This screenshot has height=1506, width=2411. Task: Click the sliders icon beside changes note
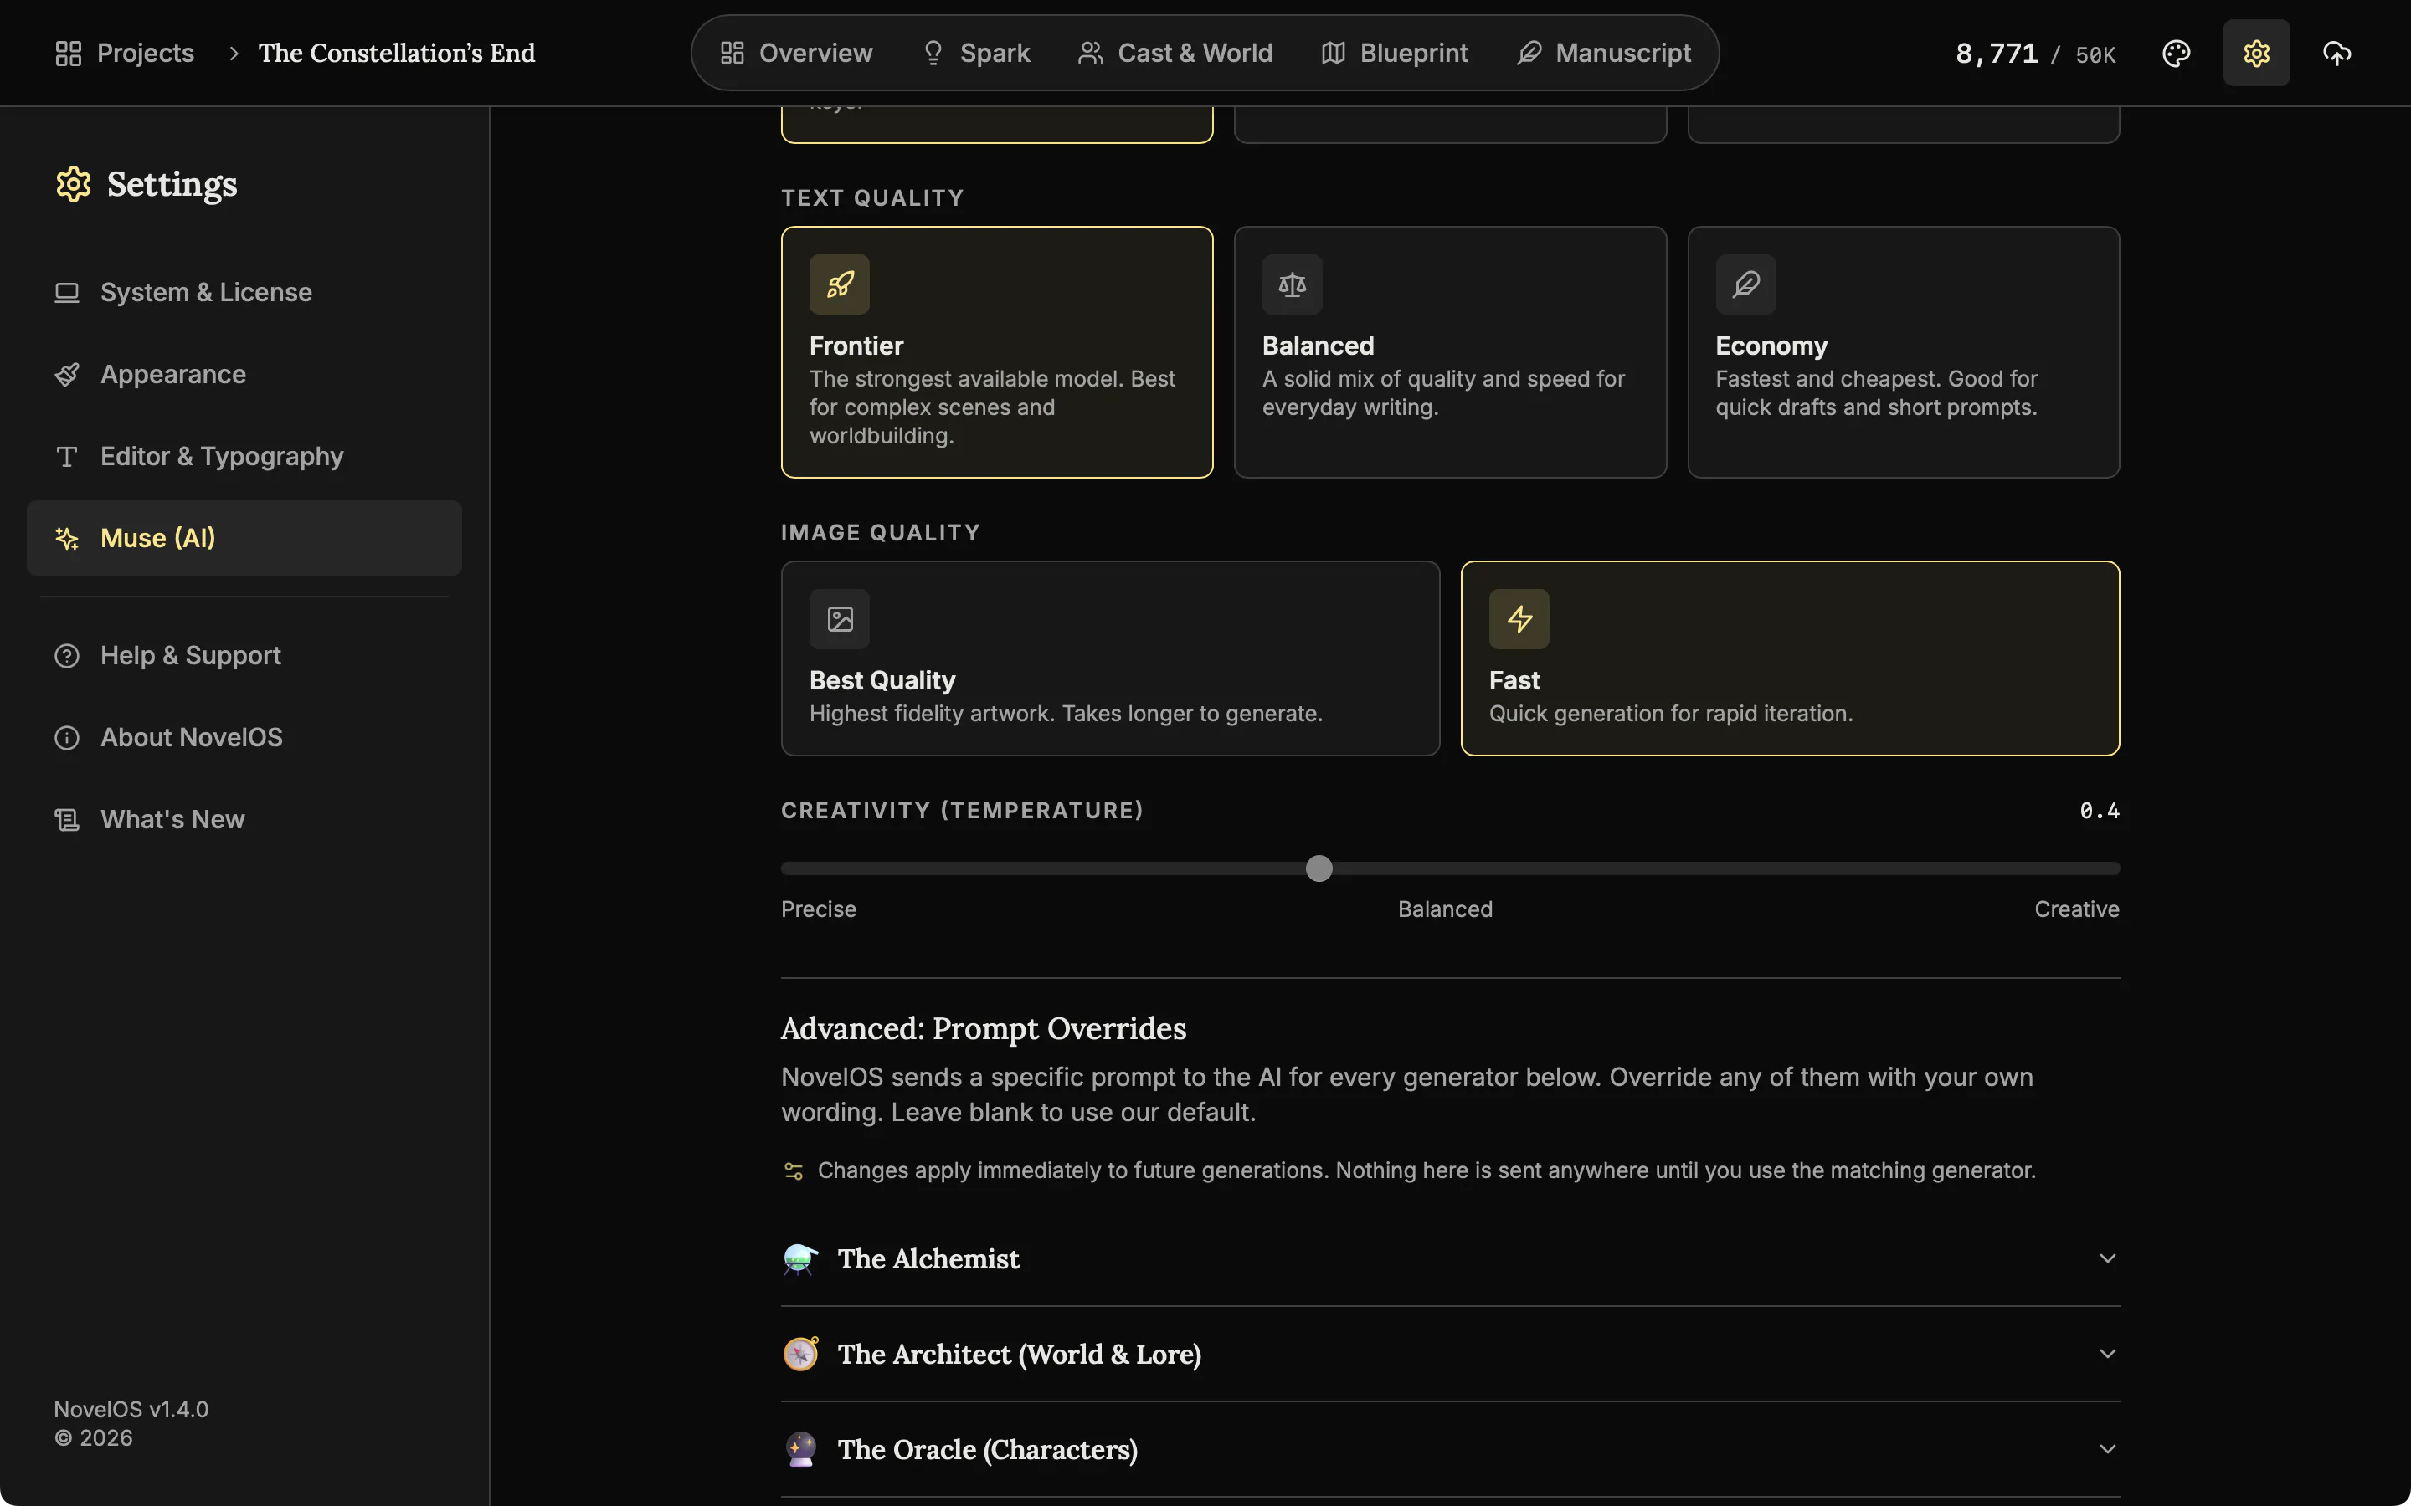(793, 1170)
